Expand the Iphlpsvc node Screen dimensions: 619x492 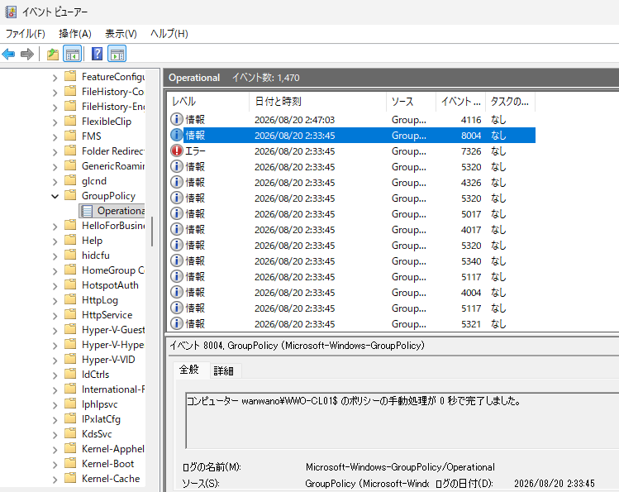[x=55, y=404]
